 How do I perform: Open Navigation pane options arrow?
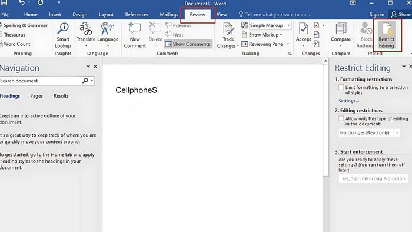coord(88,67)
